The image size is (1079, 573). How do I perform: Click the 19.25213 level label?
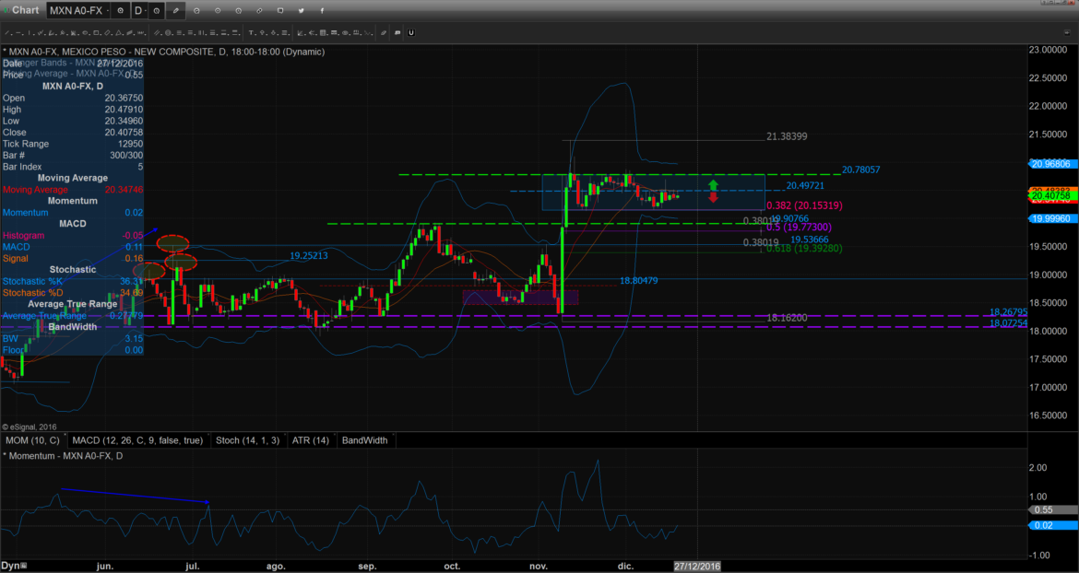click(308, 255)
